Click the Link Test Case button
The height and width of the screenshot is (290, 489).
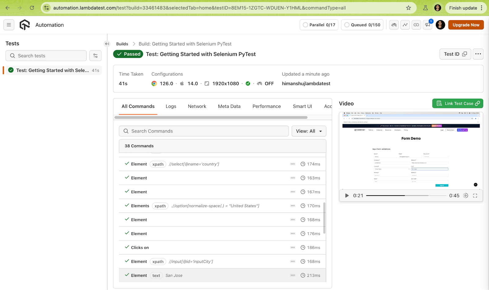pos(458,103)
